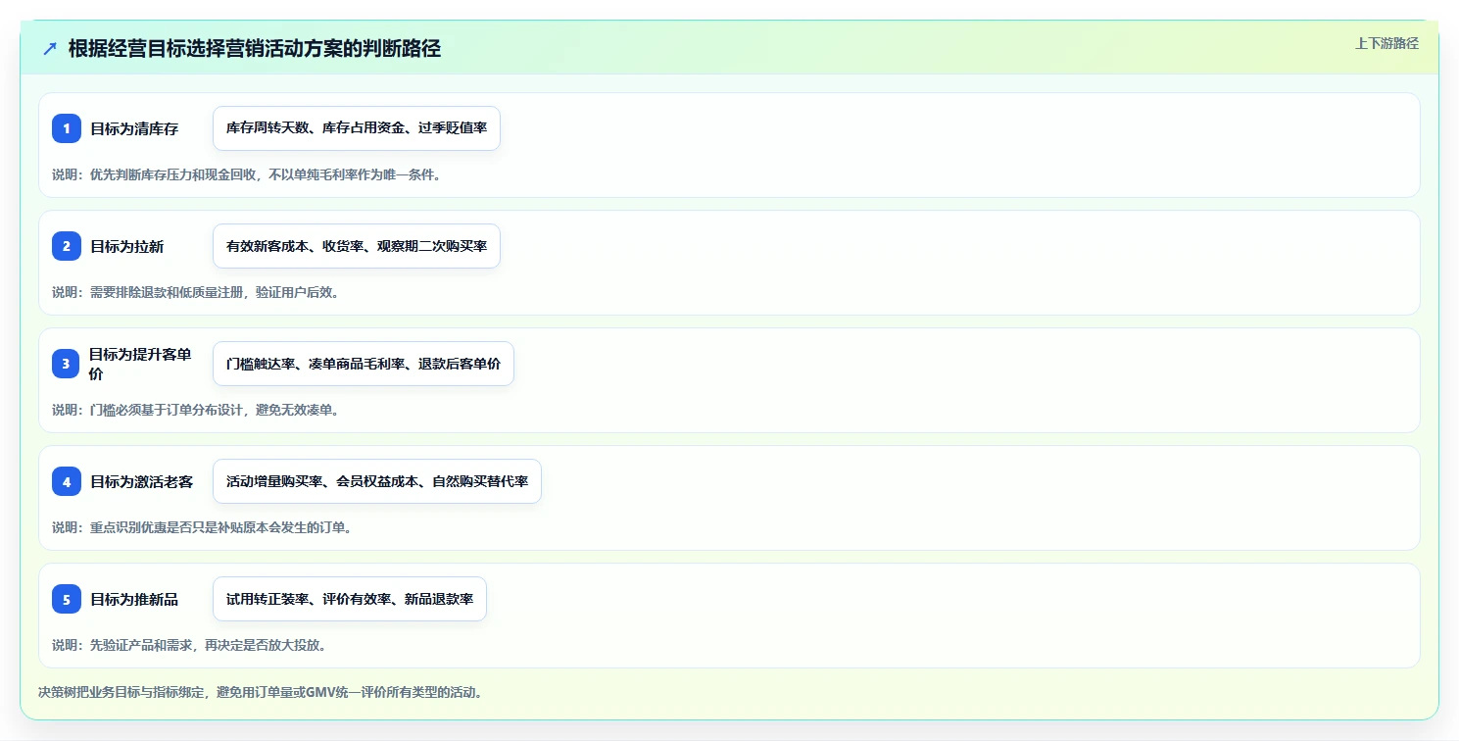Click step number badge 5
This screenshot has height=741, width=1459.
point(67,599)
